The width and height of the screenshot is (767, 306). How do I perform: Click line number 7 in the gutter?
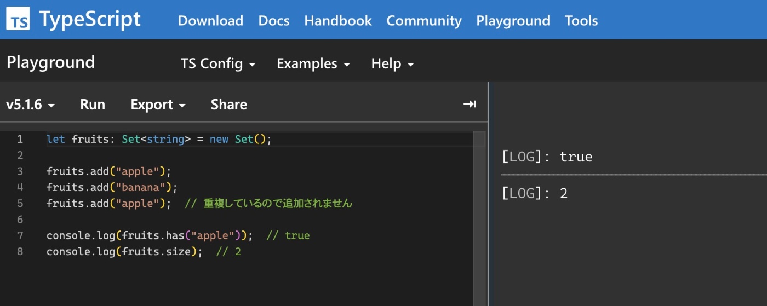coord(20,236)
